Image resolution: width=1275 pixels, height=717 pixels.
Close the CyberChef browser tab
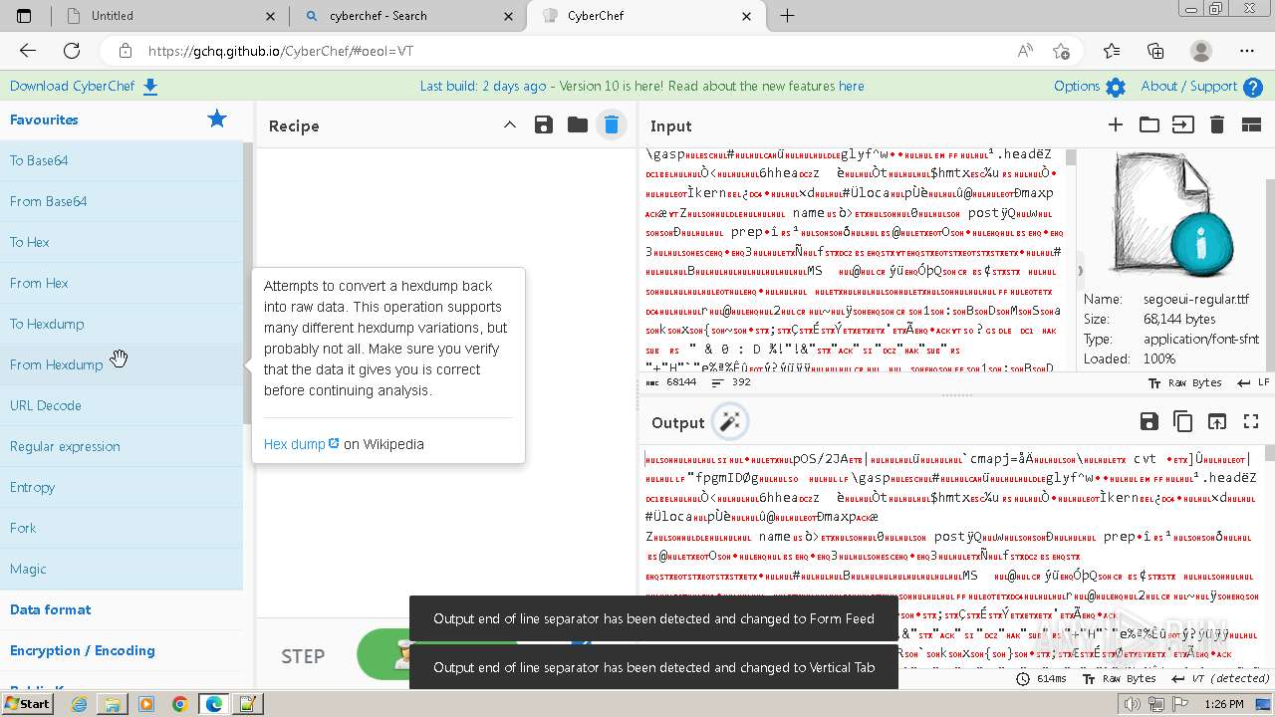click(x=747, y=16)
